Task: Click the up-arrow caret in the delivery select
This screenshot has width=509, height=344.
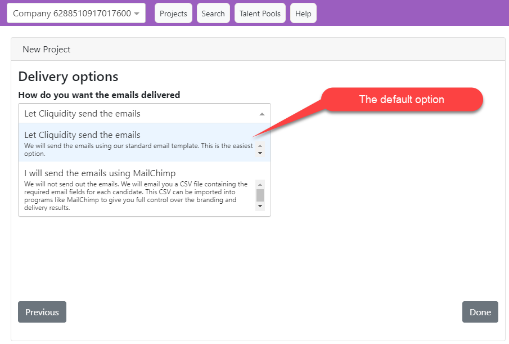Action: pyautogui.click(x=262, y=114)
